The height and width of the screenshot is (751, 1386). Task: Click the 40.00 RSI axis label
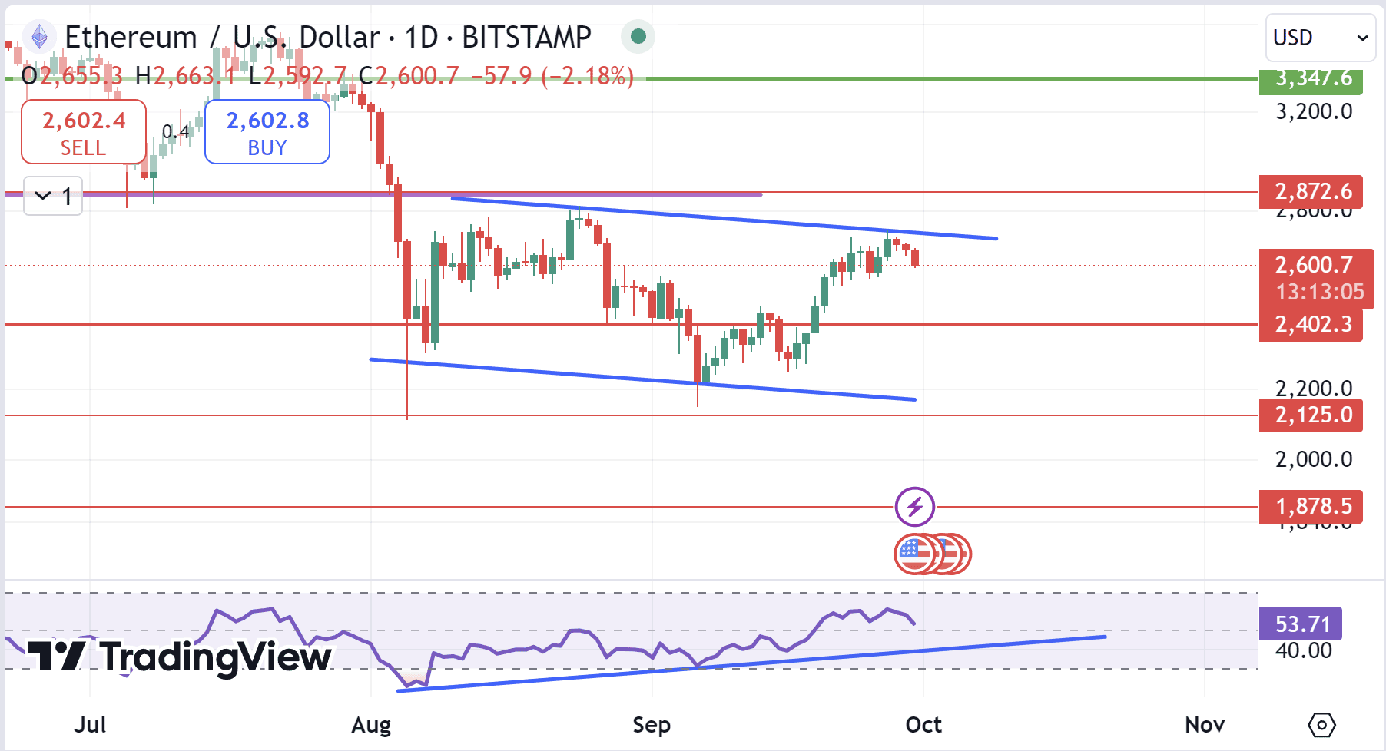[x=1304, y=651]
